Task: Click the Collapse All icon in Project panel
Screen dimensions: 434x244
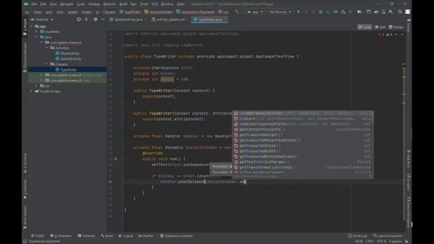Action: 86,20
